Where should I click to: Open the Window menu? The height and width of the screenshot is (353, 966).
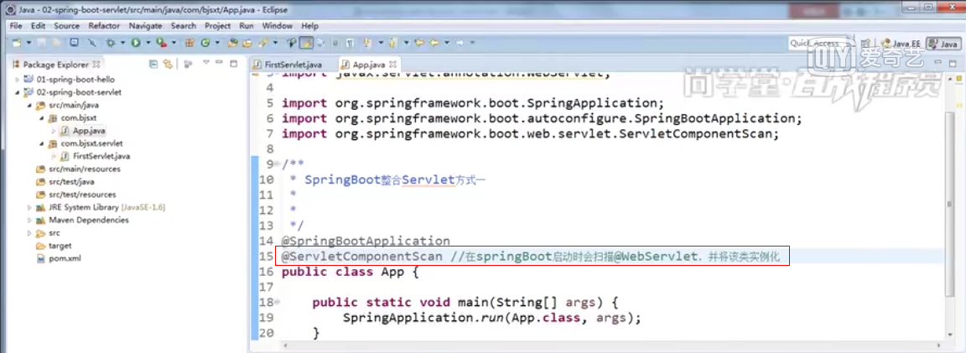pos(278,26)
